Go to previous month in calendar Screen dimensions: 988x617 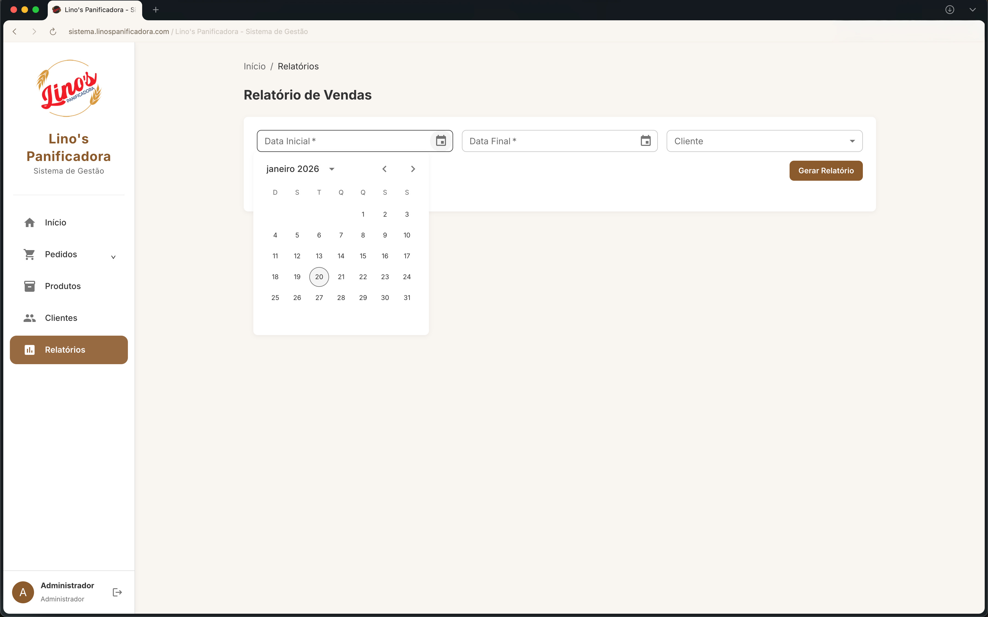point(384,169)
